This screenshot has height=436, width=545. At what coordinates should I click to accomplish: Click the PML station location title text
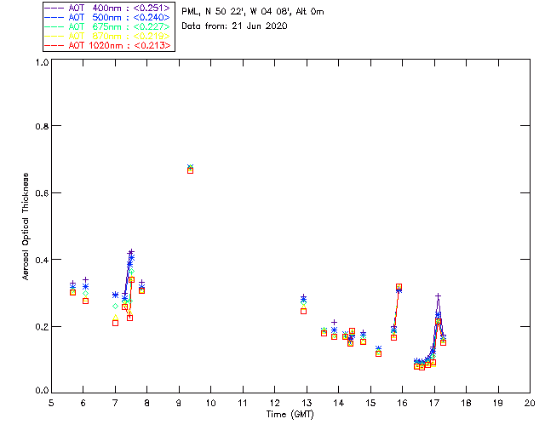click(253, 11)
